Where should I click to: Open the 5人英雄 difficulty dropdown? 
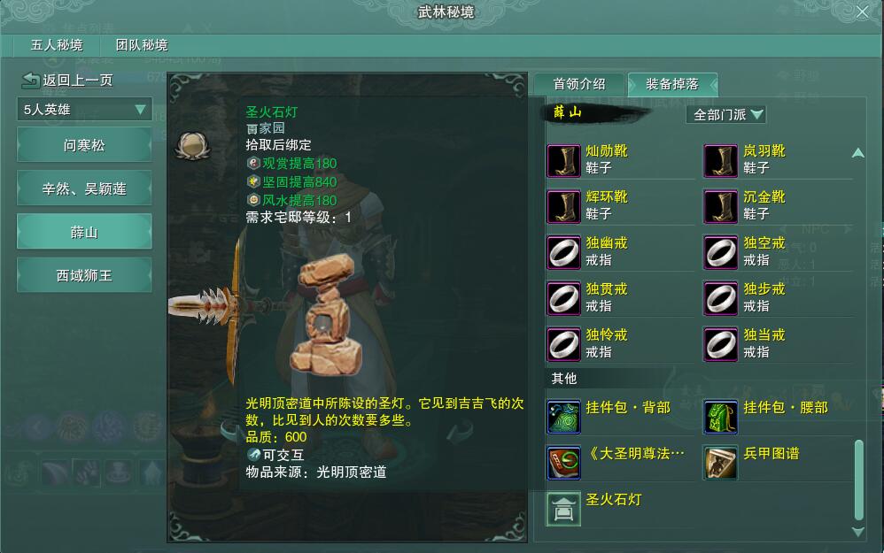[x=84, y=109]
